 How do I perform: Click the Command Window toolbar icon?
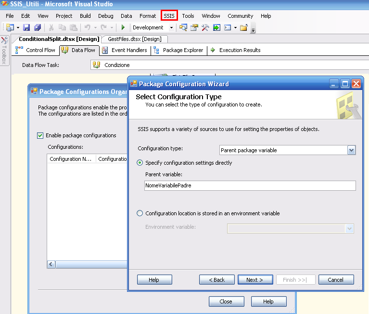coord(228,27)
